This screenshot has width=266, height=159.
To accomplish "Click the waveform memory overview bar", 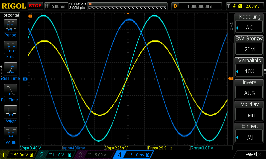I will [127, 6].
